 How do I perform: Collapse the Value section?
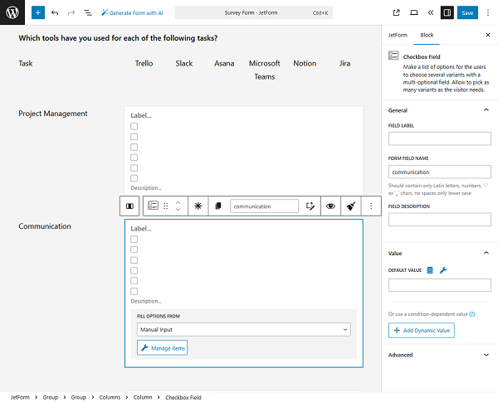(x=440, y=253)
